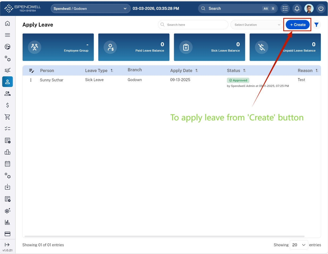Select the highlighted single-person icon in the sidebar
Screen dimensions: 328x254
point(7,82)
